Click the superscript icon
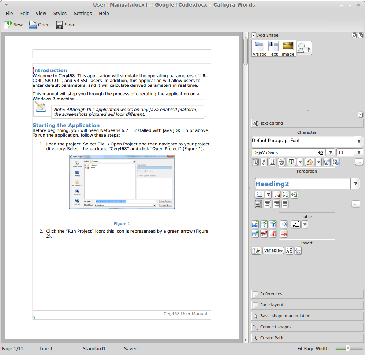 [x=327, y=162]
